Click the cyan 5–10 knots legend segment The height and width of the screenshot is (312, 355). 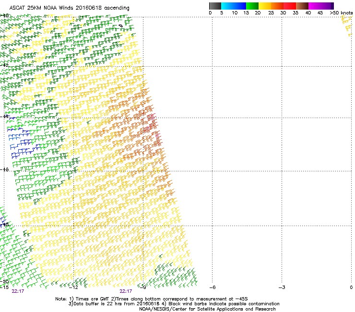[x=227, y=6]
